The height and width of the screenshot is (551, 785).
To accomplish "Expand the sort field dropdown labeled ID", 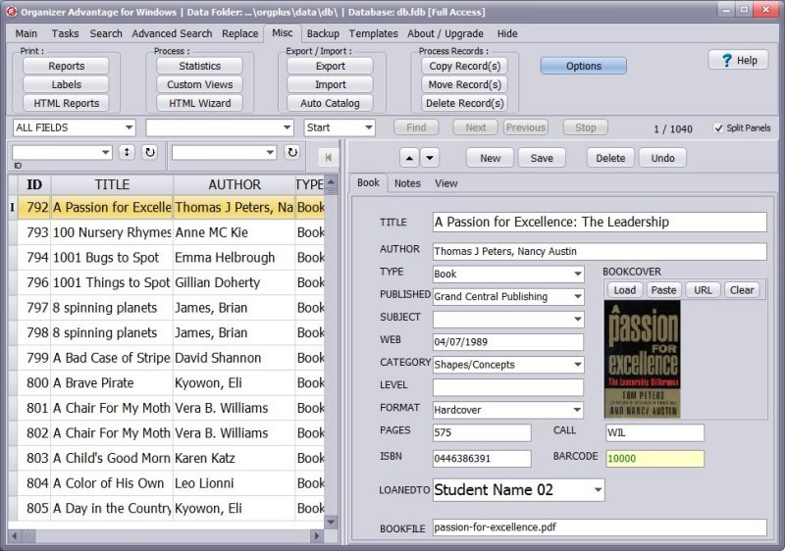I will coord(106,152).
